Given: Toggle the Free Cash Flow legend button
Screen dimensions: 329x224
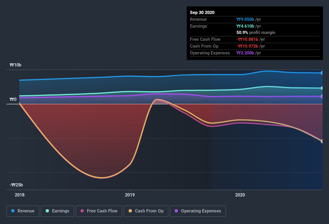Looking at the screenshot, I should (99, 211).
